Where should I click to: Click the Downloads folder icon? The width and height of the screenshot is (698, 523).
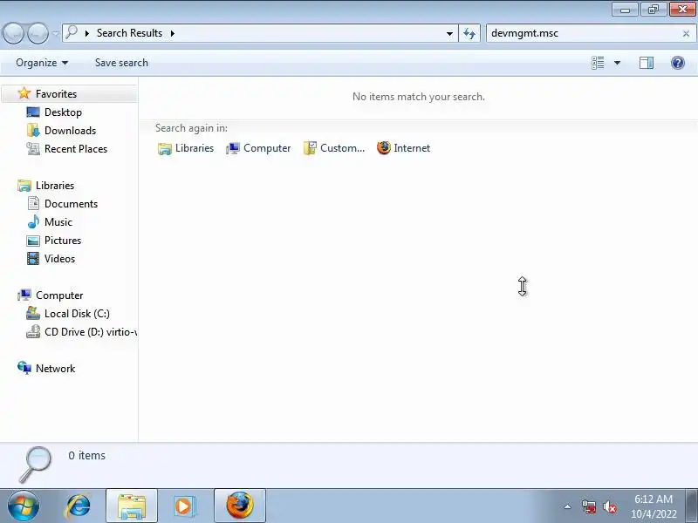coord(33,130)
